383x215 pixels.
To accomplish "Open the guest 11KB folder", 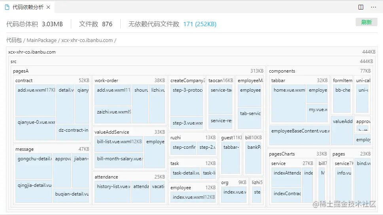I will [x=231, y=137].
